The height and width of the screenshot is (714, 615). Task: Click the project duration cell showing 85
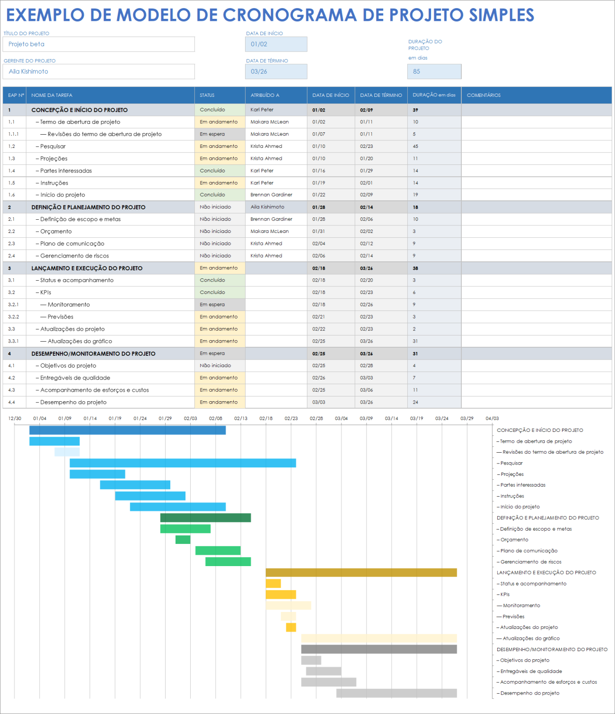coord(434,71)
